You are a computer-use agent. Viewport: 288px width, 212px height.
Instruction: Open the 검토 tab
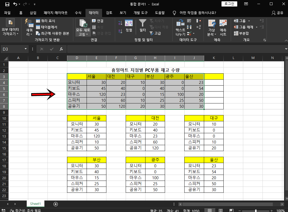(x=109, y=13)
